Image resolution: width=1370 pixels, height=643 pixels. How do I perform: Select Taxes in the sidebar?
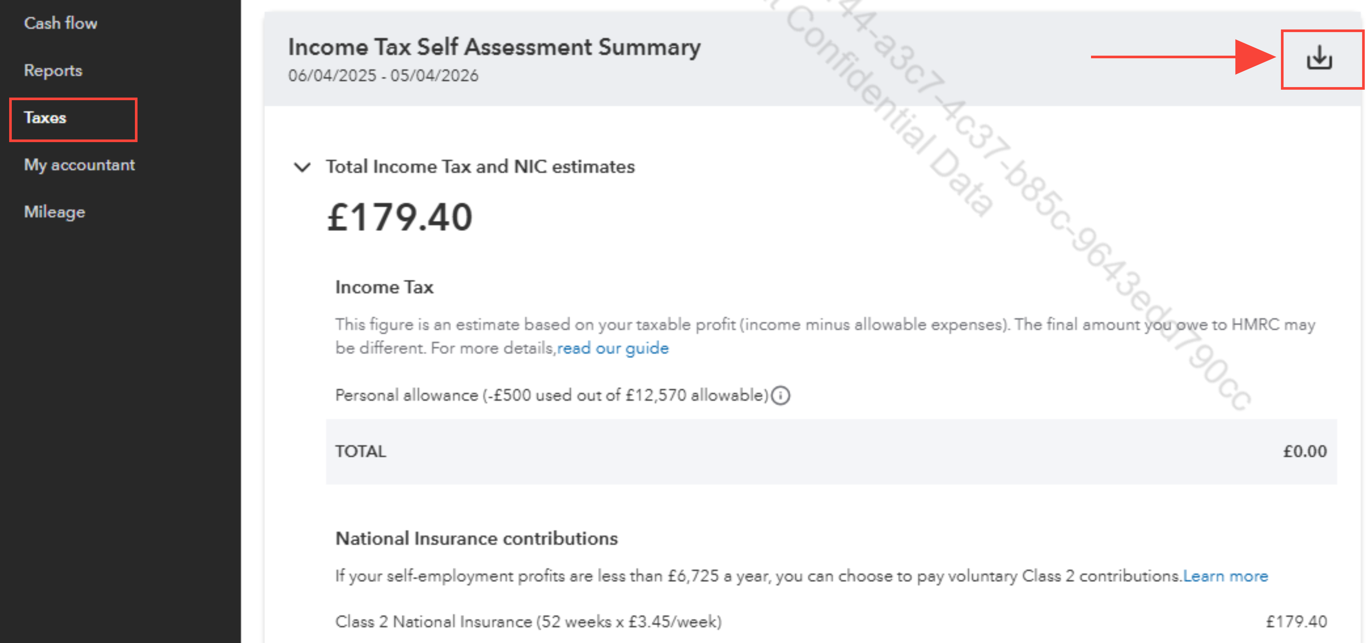point(45,118)
